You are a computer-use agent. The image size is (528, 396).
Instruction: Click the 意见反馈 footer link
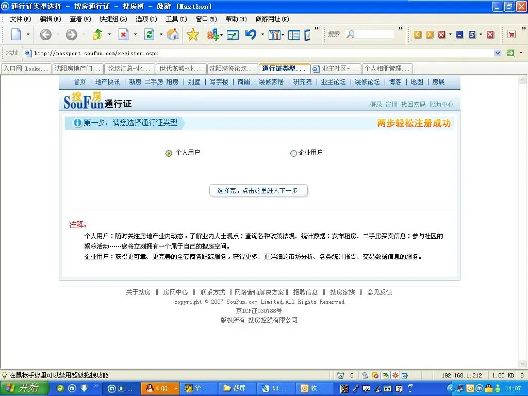click(x=379, y=292)
